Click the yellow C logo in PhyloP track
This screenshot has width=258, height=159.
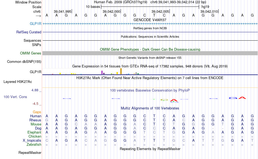pos(164,100)
